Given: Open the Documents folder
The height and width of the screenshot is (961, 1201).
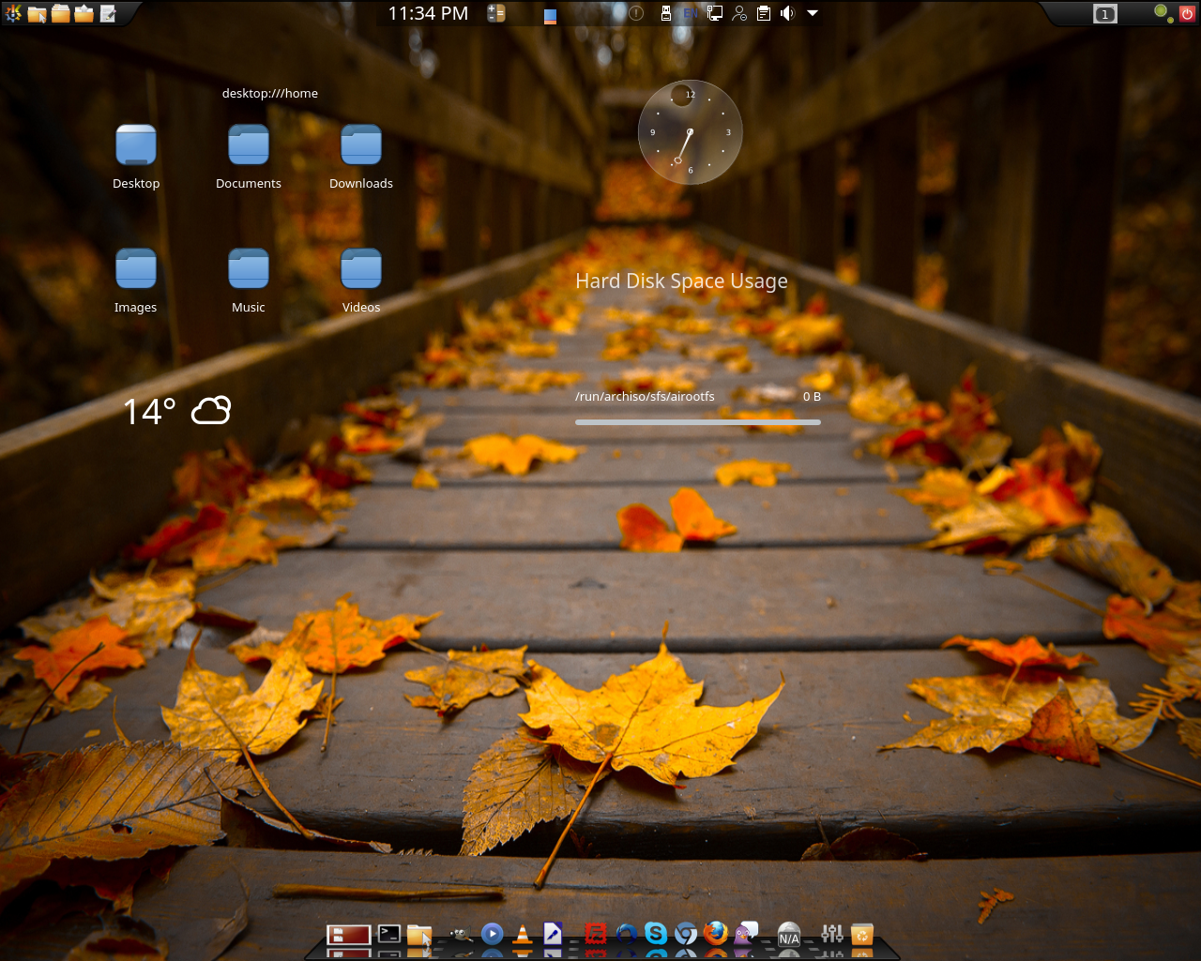Looking at the screenshot, I should pyautogui.click(x=249, y=157).
